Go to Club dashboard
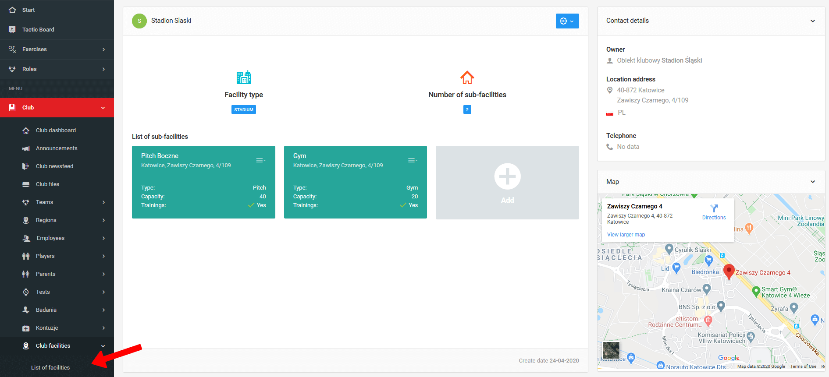 click(x=56, y=130)
